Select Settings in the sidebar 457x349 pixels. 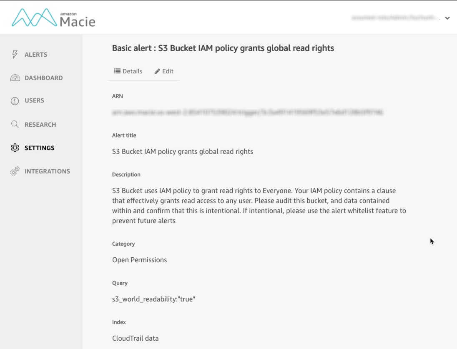pyautogui.click(x=39, y=148)
